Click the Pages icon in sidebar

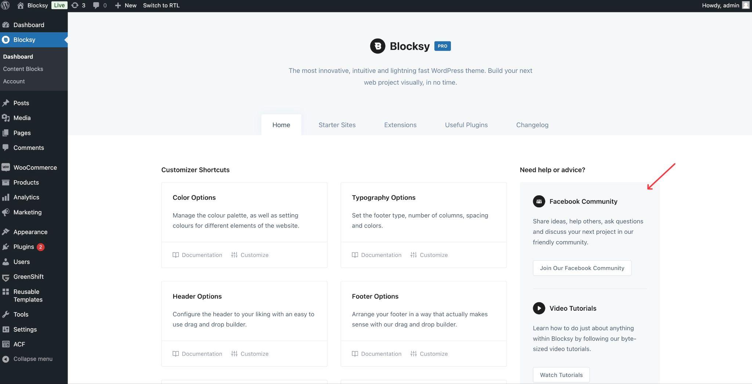[6, 133]
